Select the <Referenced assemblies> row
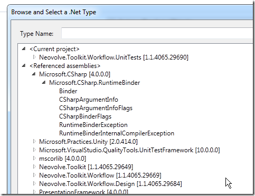 (65, 66)
